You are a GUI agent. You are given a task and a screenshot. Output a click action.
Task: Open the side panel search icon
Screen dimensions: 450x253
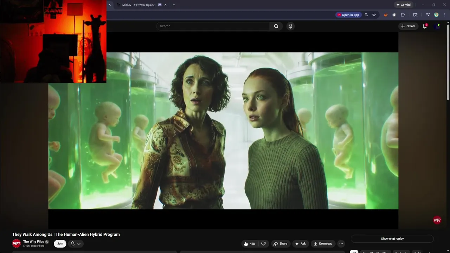pyautogui.click(x=415, y=15)
